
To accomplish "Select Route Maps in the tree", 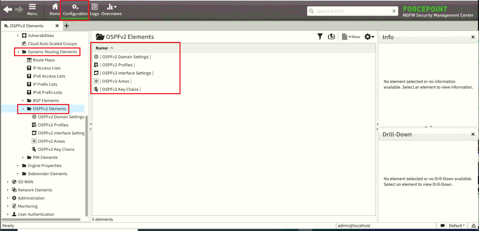I will pos(44,60).
